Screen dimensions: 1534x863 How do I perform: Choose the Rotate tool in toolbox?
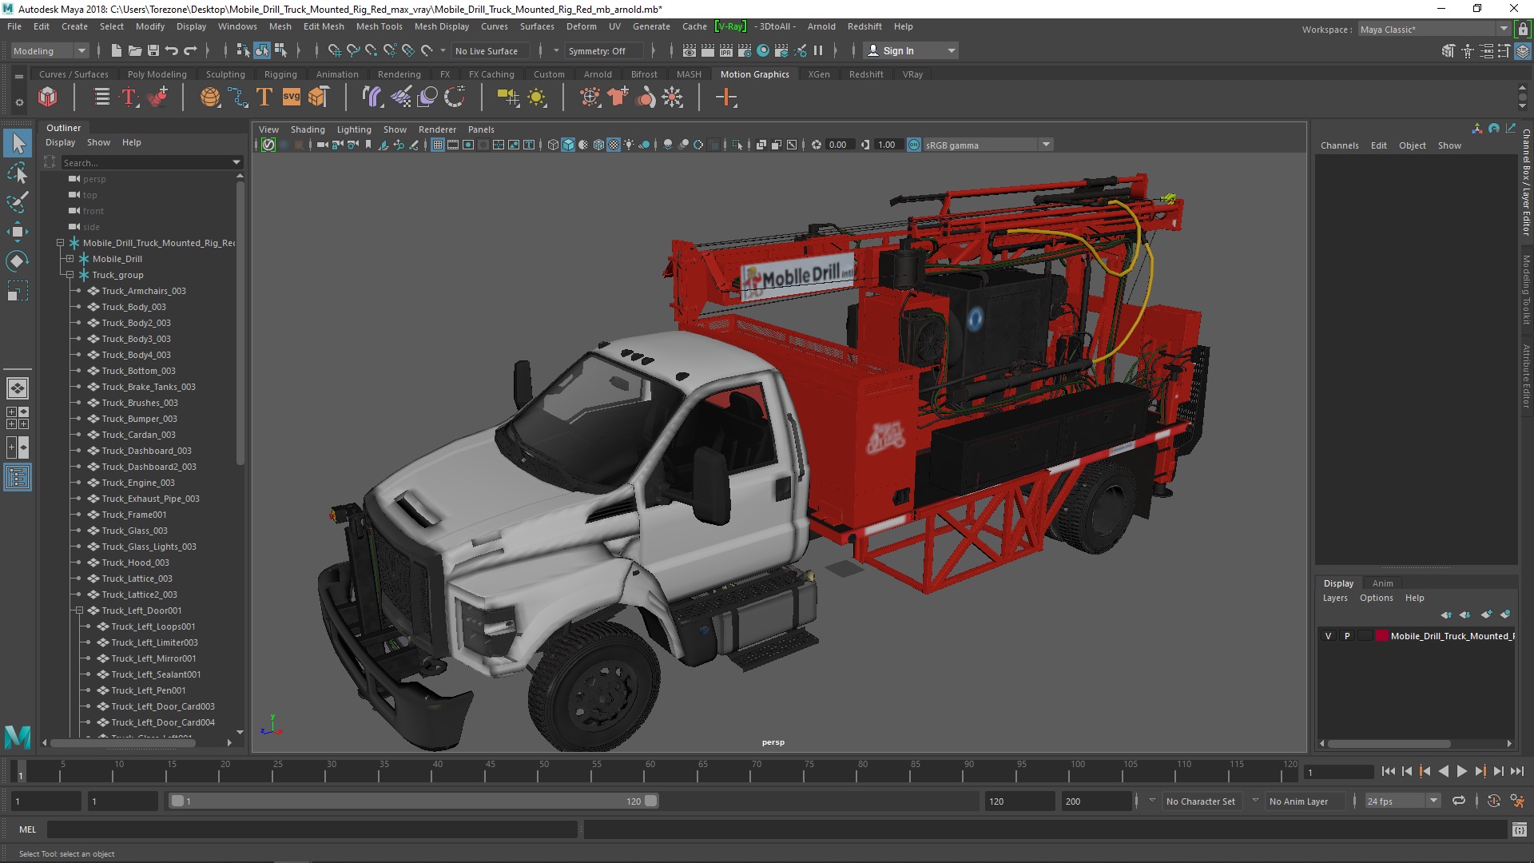(x=18, y=261)
